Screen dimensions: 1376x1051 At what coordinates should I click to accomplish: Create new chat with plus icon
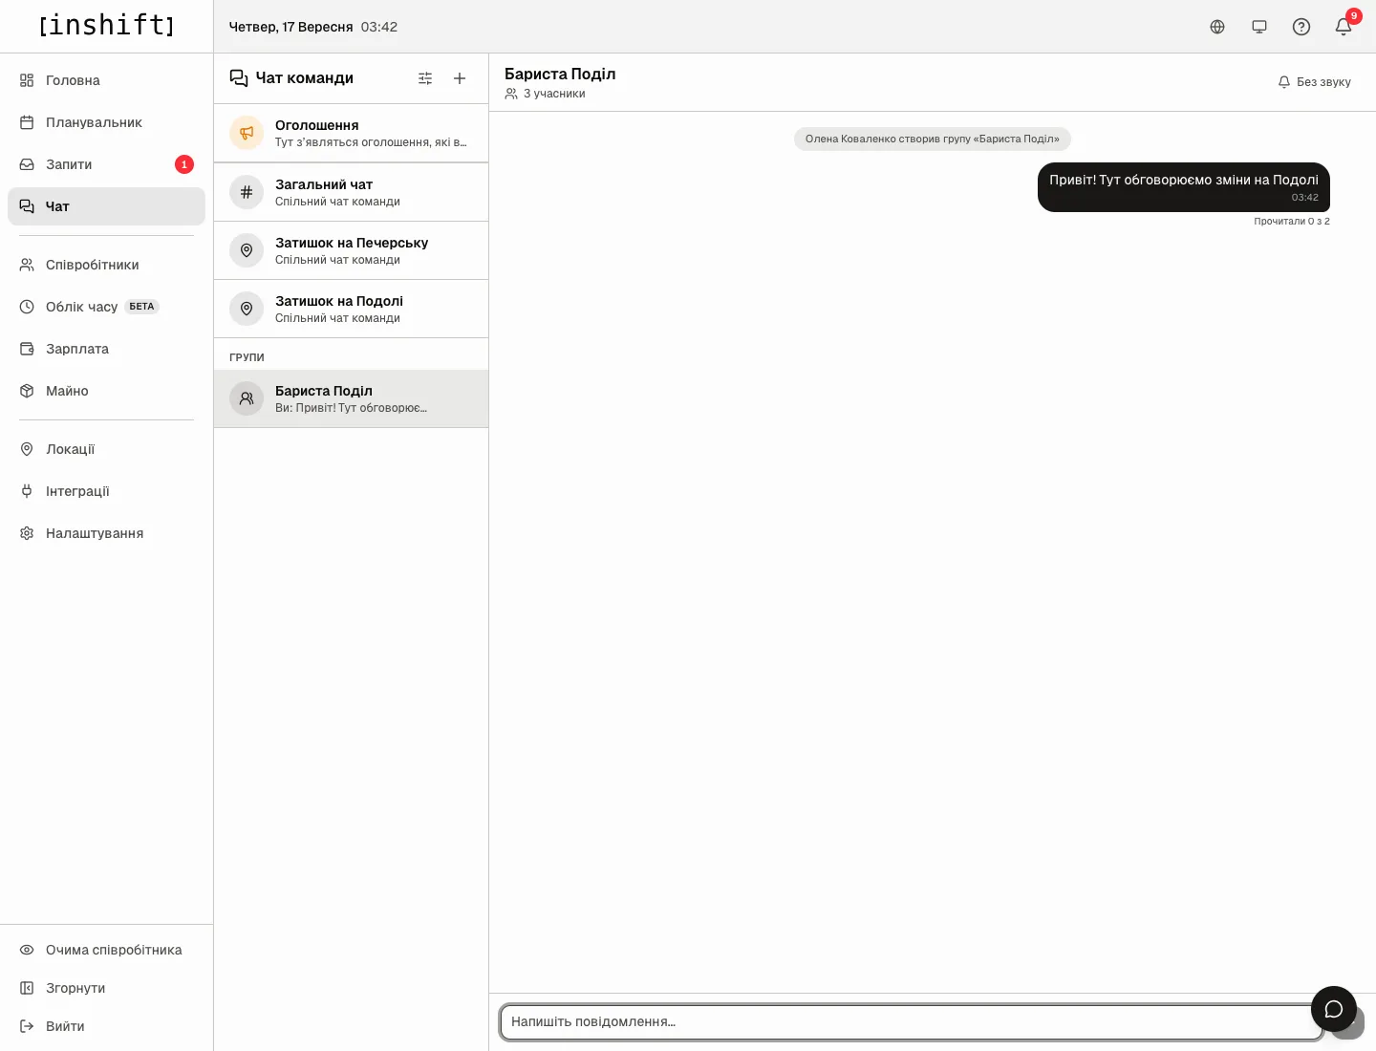point(460,78)
